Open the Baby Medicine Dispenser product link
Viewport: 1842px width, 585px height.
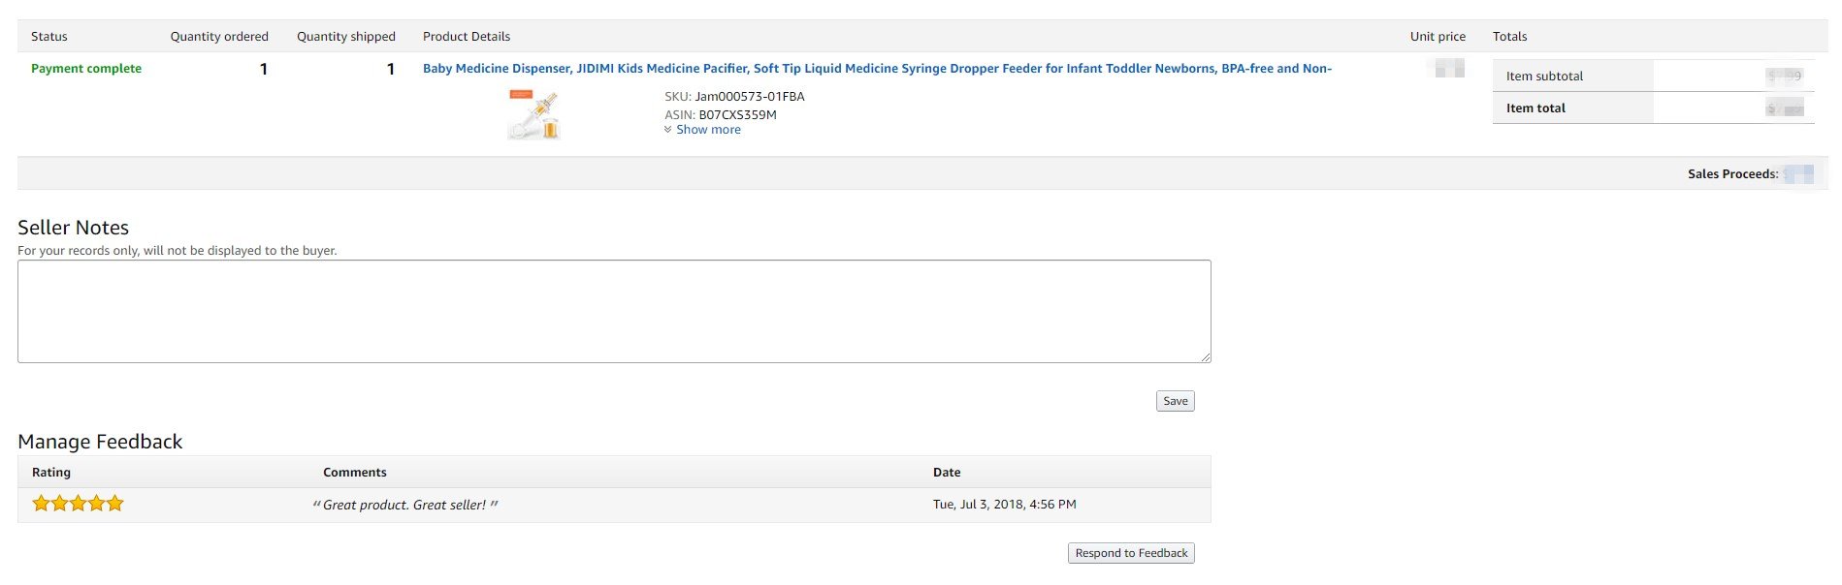point(877,69)
